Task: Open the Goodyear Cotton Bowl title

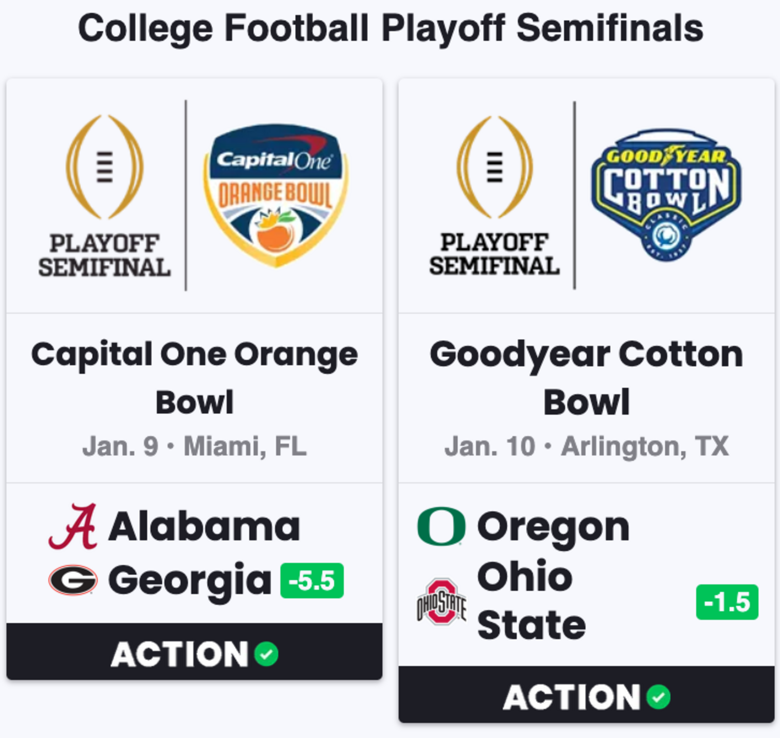Action: click(x=587, y=378)
